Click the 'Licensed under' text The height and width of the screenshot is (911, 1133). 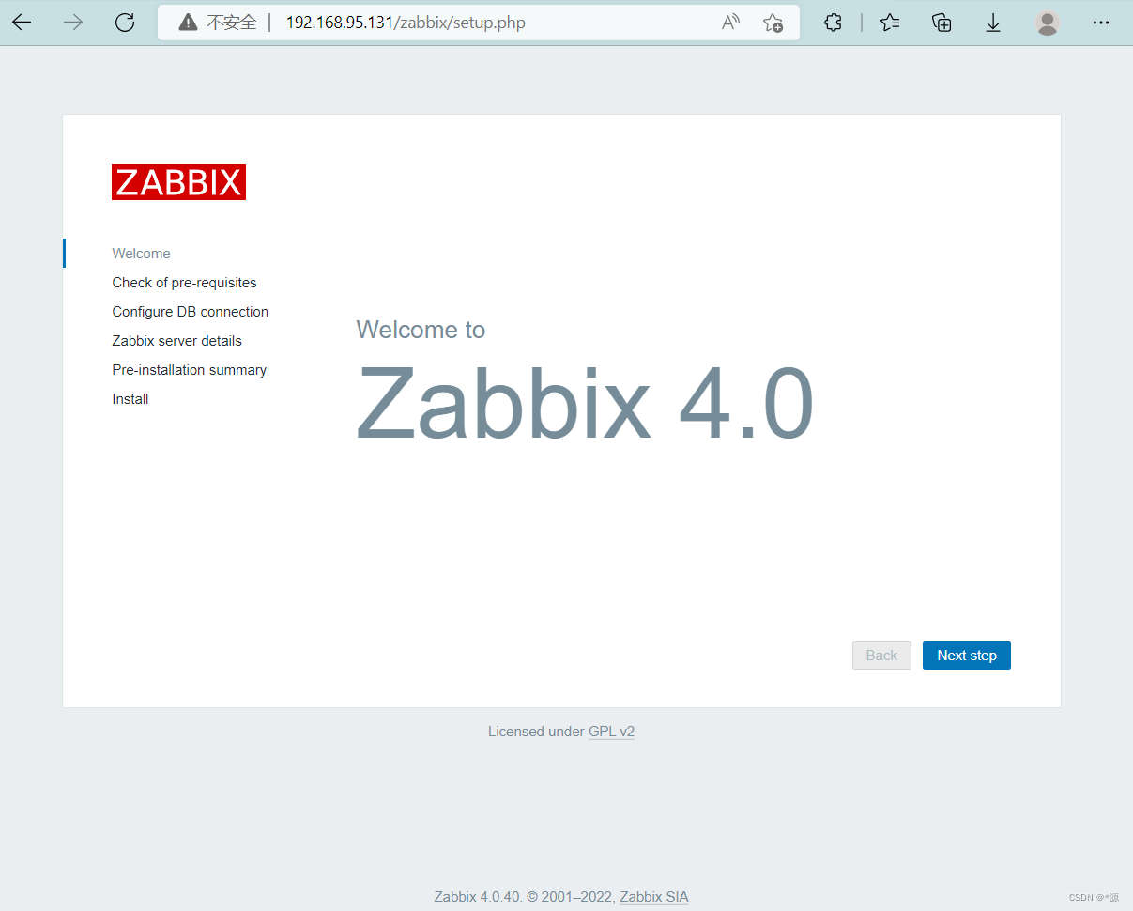coord(536,732)
